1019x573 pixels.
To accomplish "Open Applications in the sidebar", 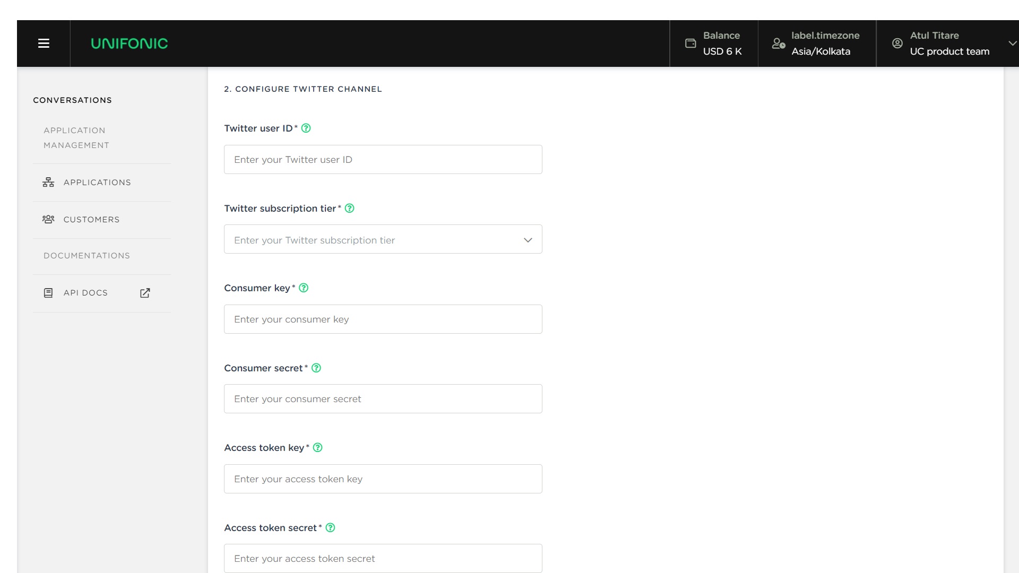I will click(x=97, y=183).
